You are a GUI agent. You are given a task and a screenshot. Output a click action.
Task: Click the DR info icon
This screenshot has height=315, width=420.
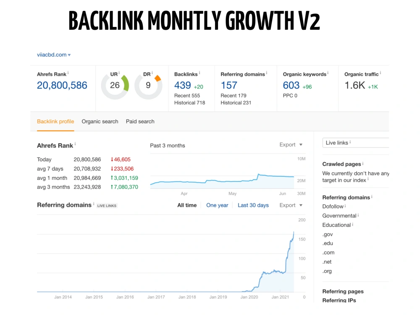coord(152,73)
